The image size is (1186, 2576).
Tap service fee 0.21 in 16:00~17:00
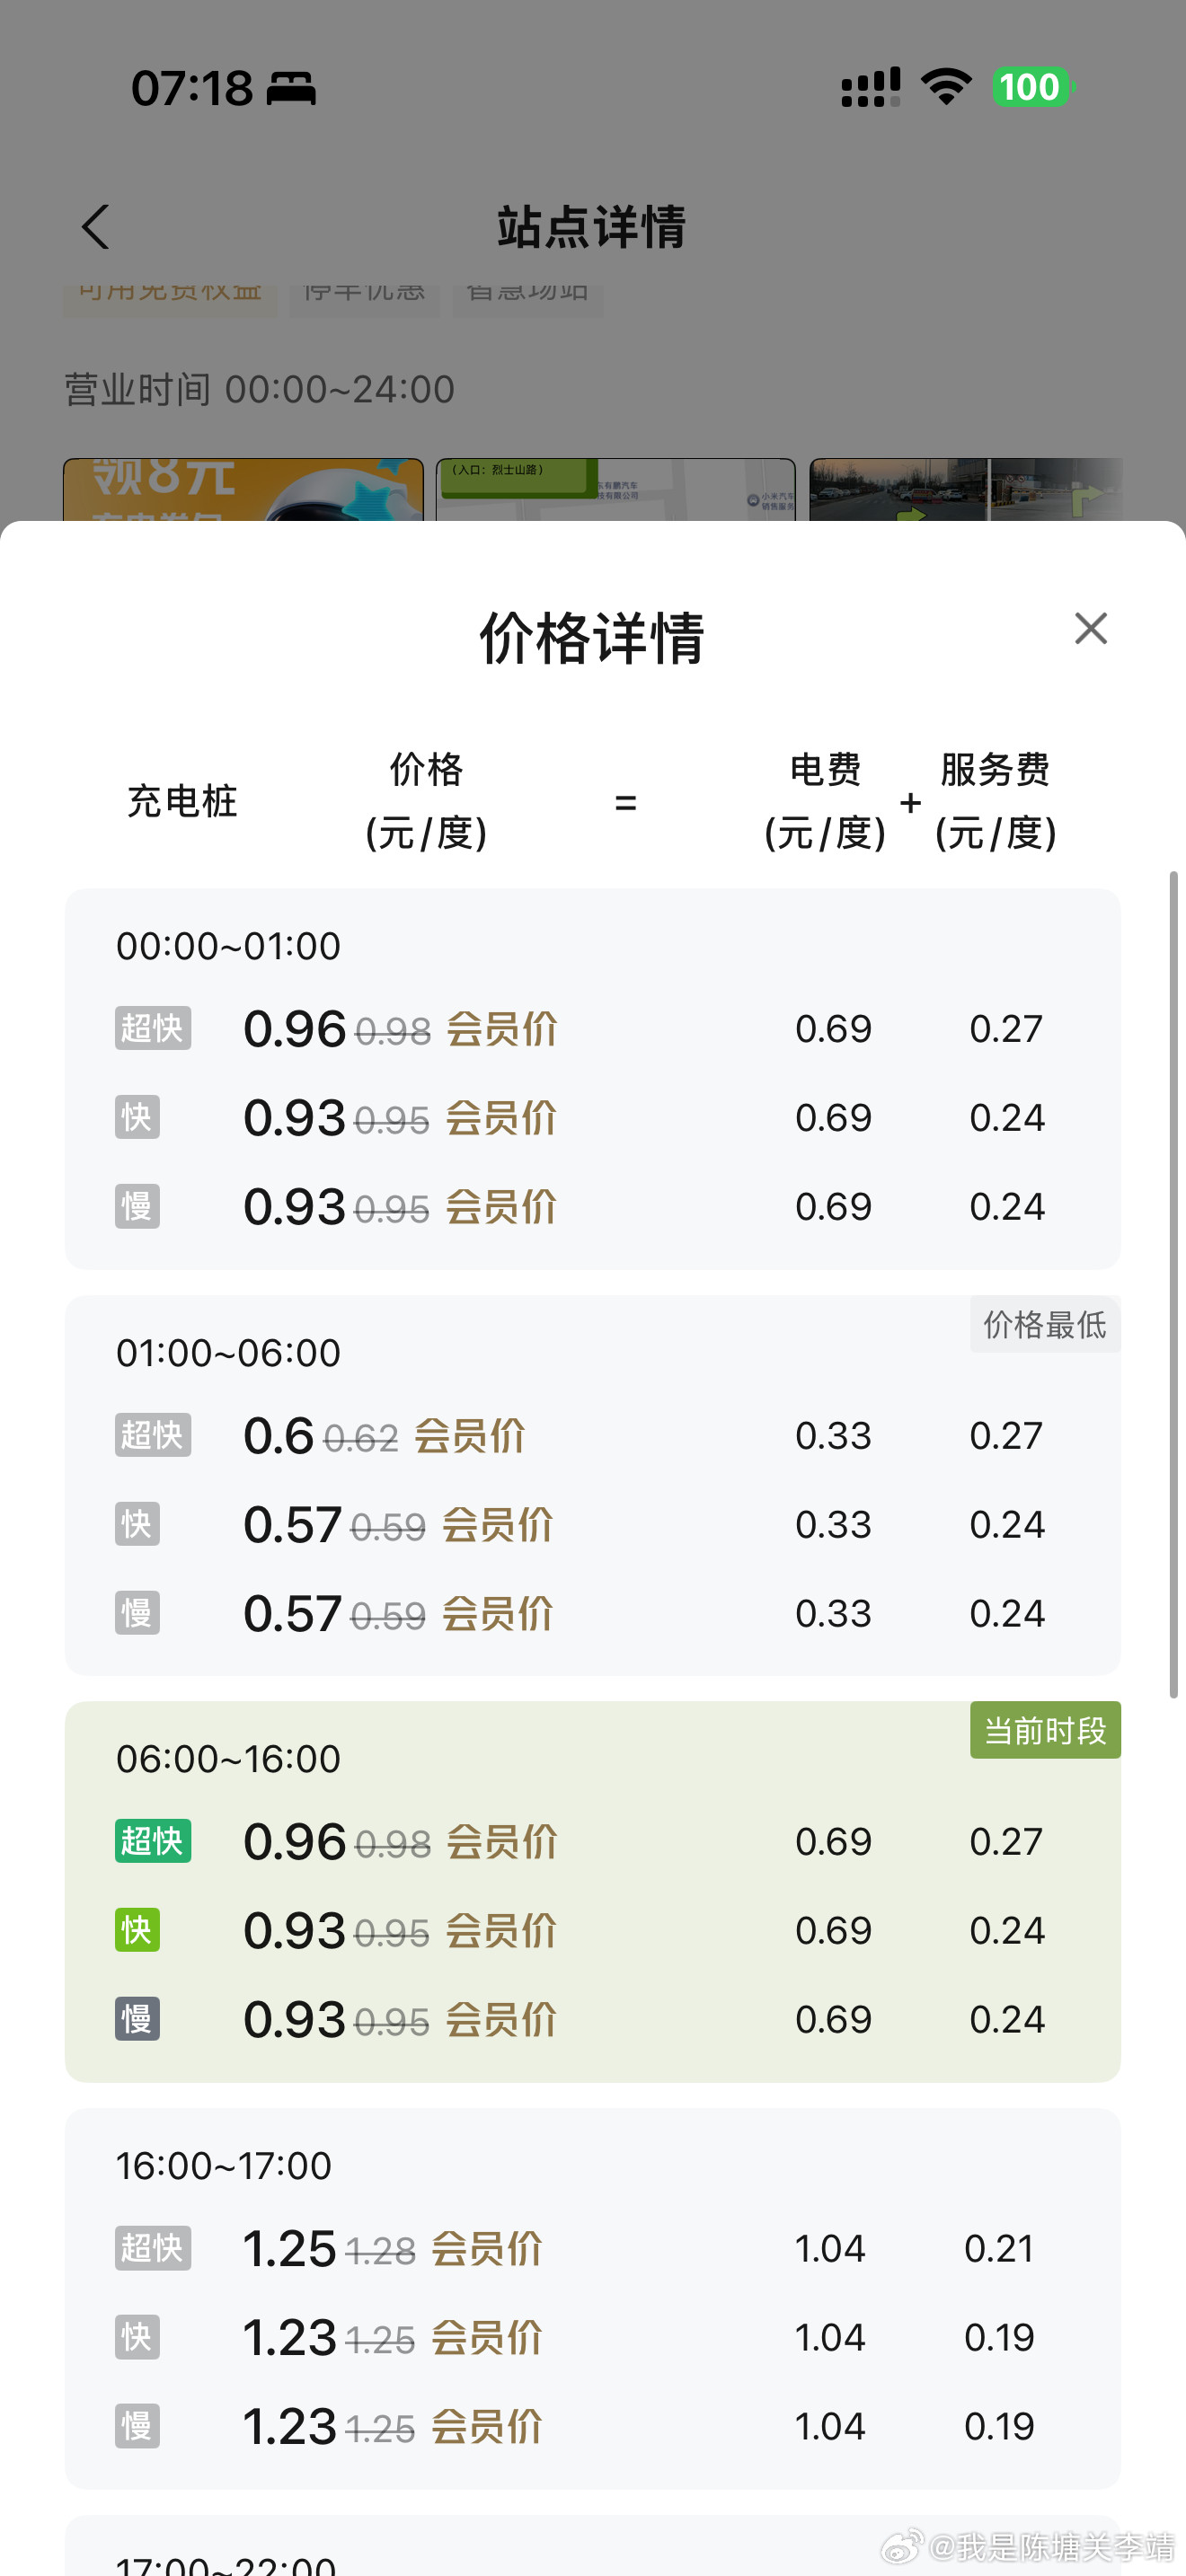[x=999, y=2249]
